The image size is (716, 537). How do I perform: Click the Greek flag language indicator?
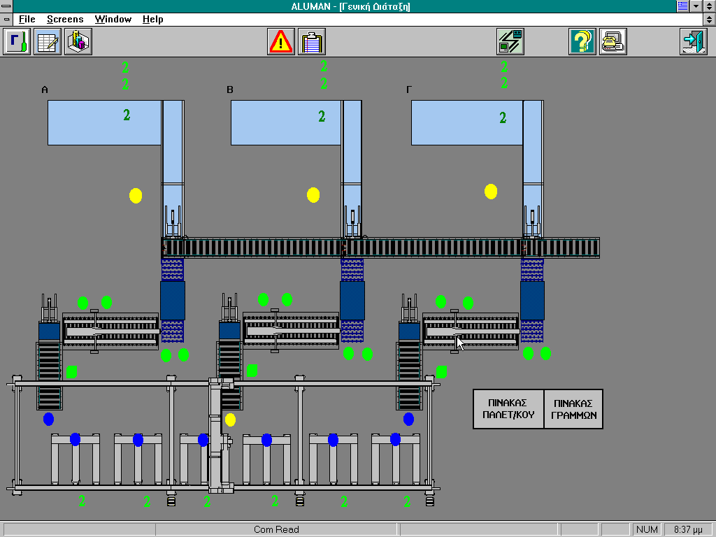(682, 6)
